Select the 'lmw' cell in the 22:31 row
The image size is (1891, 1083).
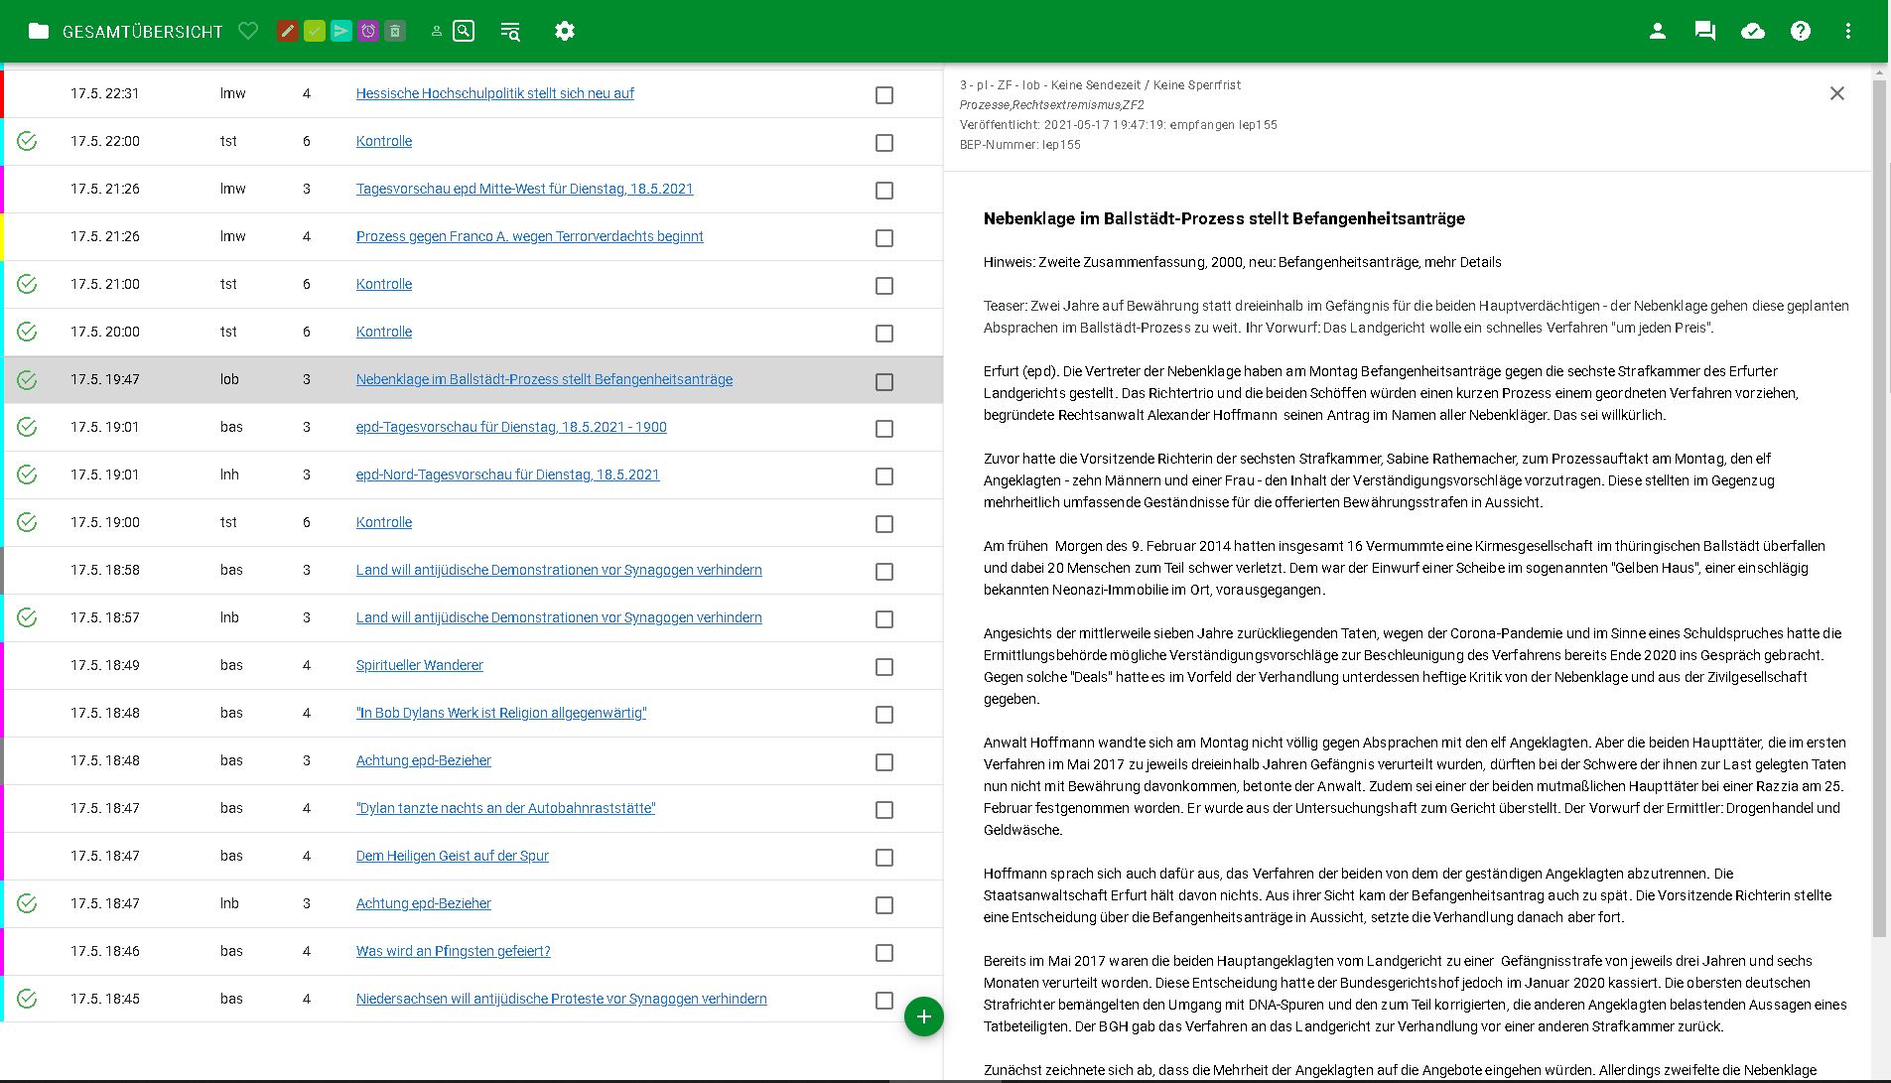[x=232, y=93]
